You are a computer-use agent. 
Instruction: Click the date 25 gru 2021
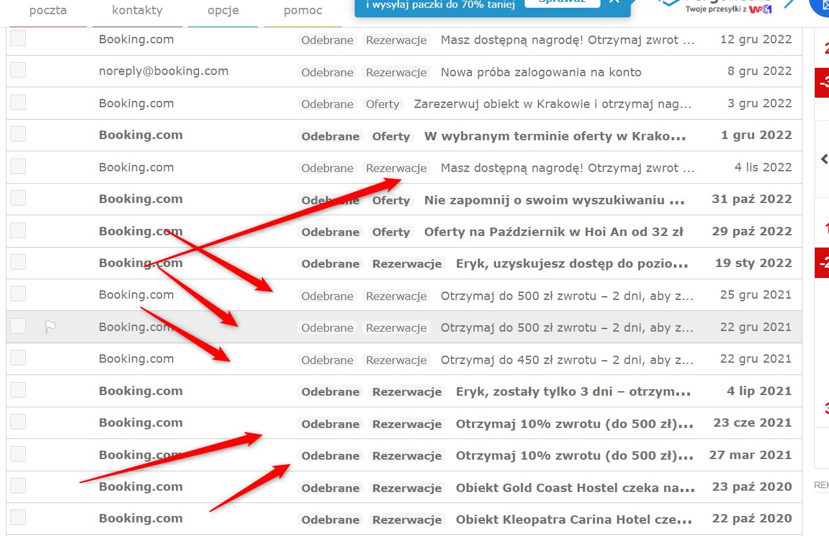pyautogui.click(x=756, y=295)
